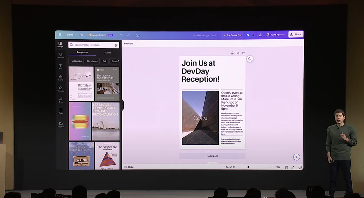
Task: Expand more category chips with the arrow
Action: [x=118, y=61]
